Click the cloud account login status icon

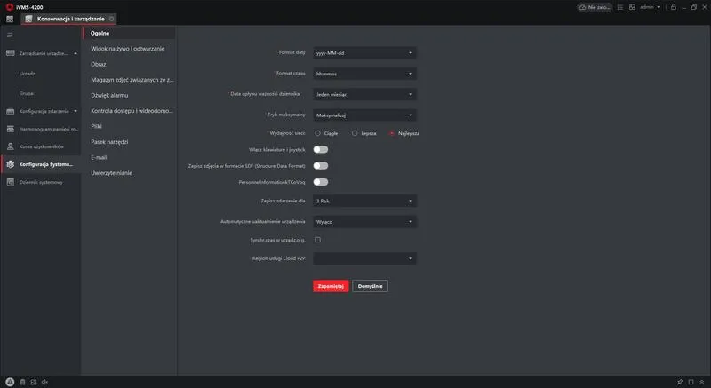point(583,7)
